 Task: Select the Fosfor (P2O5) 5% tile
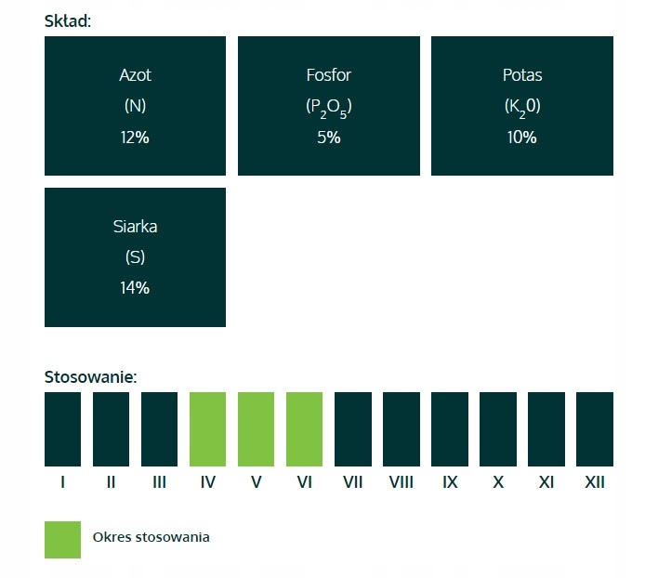(x=329, y=106)
